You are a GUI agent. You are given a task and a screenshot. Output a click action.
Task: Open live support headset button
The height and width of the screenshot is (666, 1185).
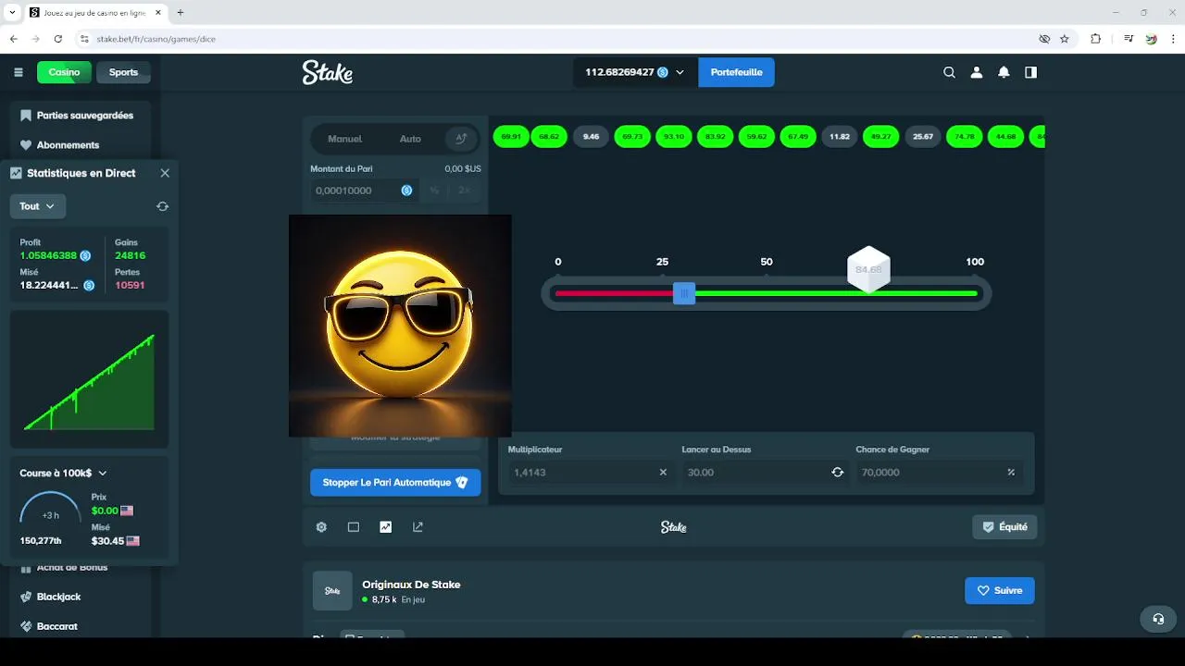pyautogui.click(x=1158, y=619)
